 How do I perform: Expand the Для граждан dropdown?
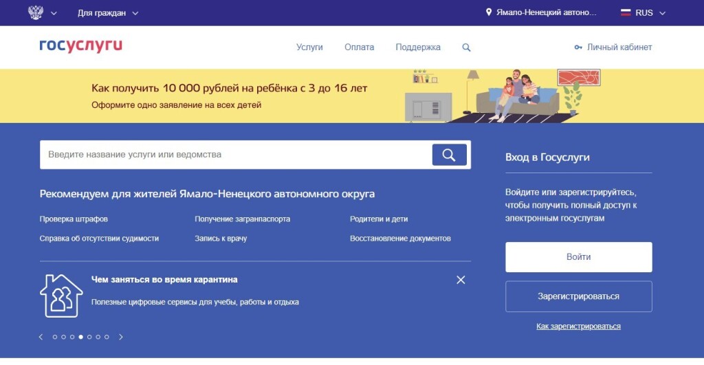click(x=108, y=13)
